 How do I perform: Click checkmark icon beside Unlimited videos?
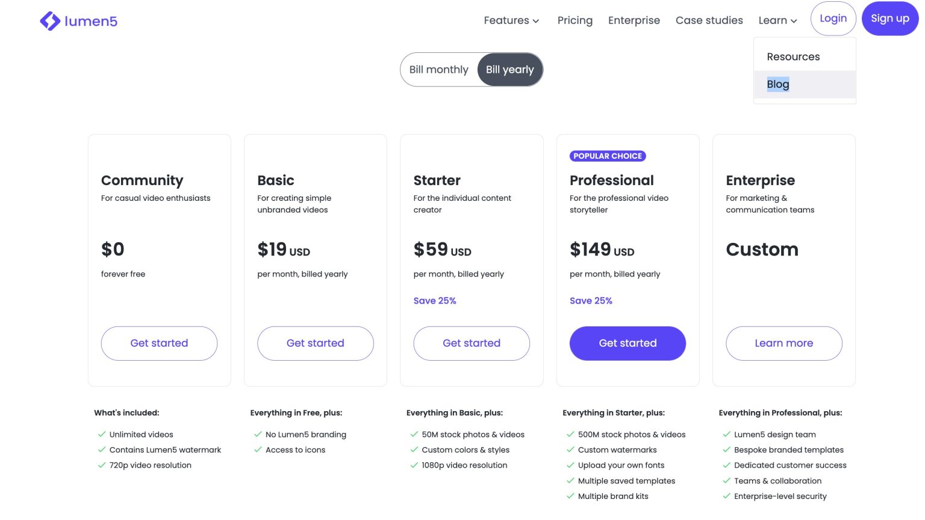[x=102, y=434]
